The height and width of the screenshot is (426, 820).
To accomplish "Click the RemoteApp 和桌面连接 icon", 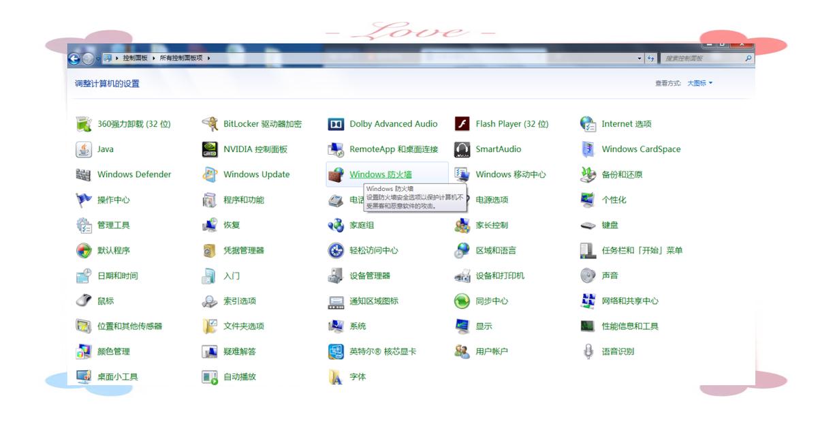I will tap(336, 149).
